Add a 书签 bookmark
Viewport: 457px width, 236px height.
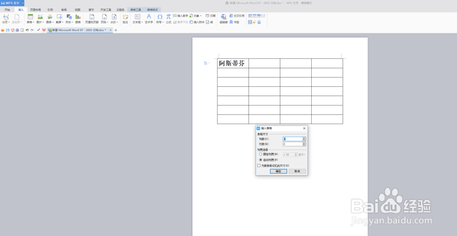tap(234, 22)
